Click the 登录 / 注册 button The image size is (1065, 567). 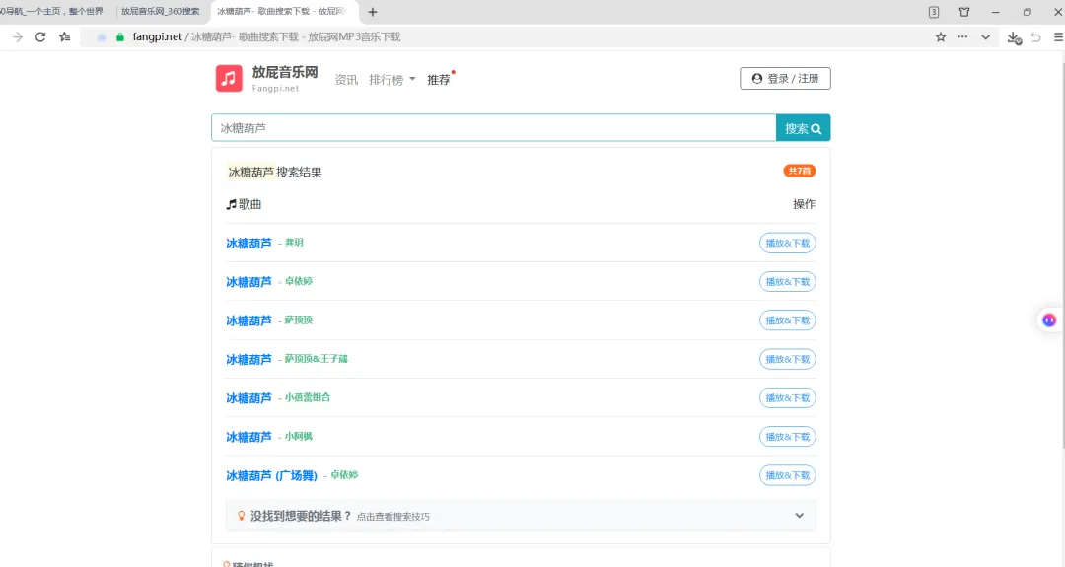point(785,78)
